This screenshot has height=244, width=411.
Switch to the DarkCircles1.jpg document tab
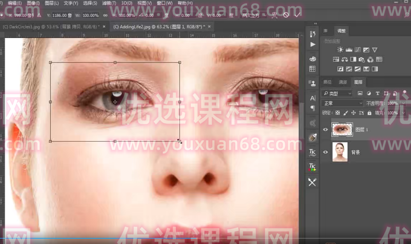pyautogui.click(x=51, y=27)
